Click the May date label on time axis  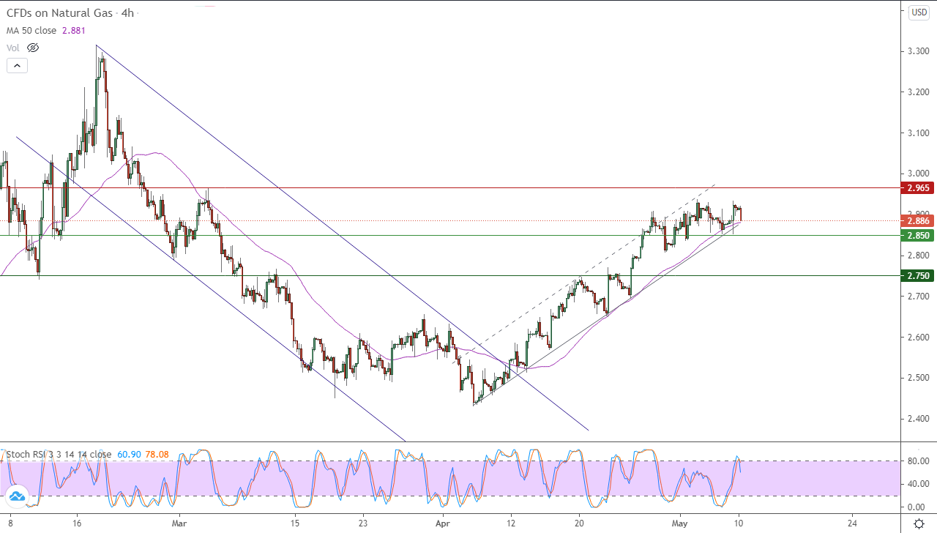pos(680,523)
